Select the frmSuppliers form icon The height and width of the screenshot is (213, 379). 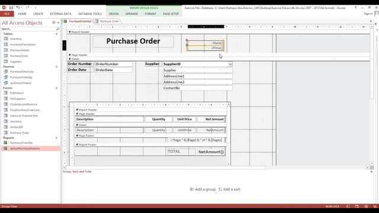coord(6,99)
